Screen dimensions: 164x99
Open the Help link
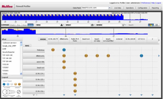click(x=153, y=3)
